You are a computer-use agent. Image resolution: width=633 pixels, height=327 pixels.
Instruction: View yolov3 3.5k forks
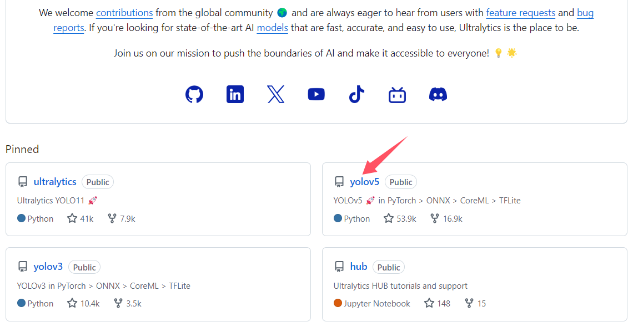point(128,304)
